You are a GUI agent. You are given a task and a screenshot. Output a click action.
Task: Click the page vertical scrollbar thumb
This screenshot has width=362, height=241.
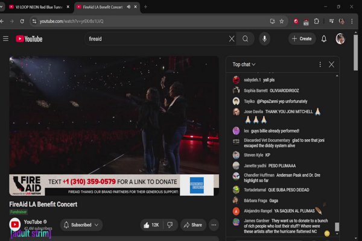coord(356,52)
